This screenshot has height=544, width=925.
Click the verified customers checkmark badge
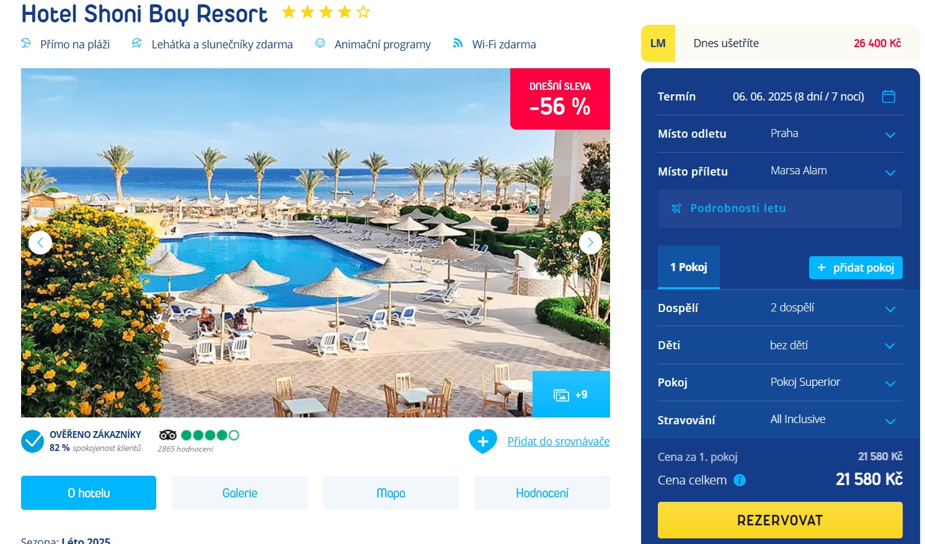point(32,442)
